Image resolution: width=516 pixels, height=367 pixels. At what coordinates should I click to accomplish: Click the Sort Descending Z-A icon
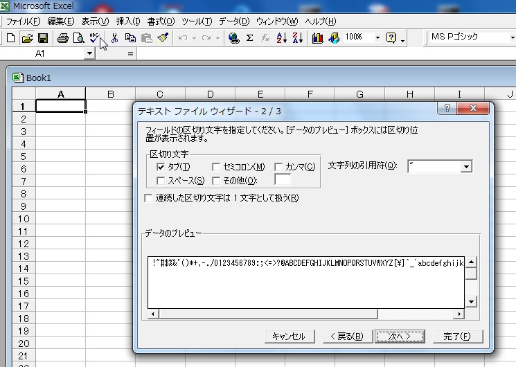click(298, 38)
